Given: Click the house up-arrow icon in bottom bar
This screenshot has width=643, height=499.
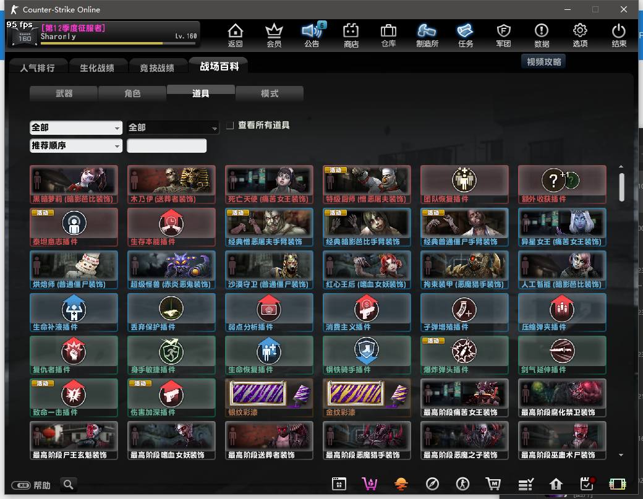Looking at the screenshot, I should [x=556, y=484].
